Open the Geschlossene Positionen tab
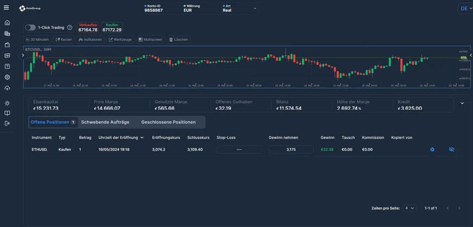 point(168,122)
